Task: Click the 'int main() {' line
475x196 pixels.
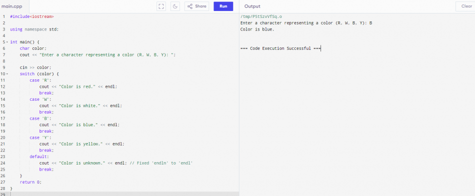Action: tap(24, 42)
